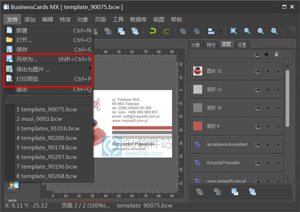Click the redo arrow icon in toolbar

coord(166,31)
